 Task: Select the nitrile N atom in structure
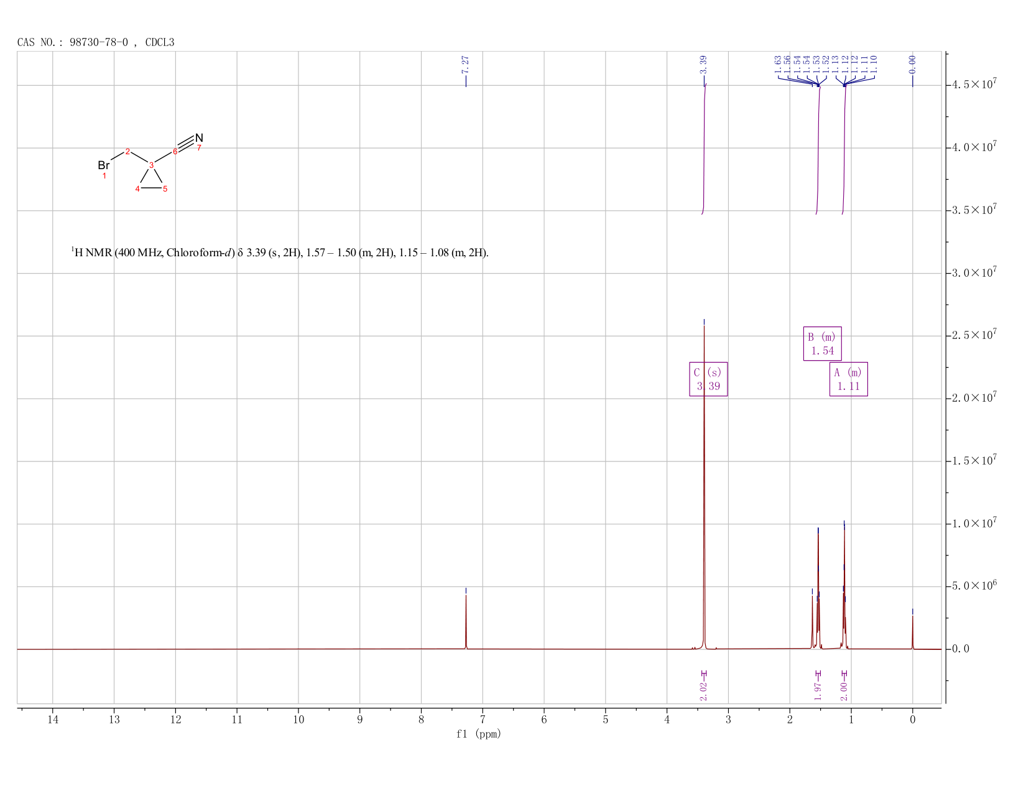click(x=199, y=137)
